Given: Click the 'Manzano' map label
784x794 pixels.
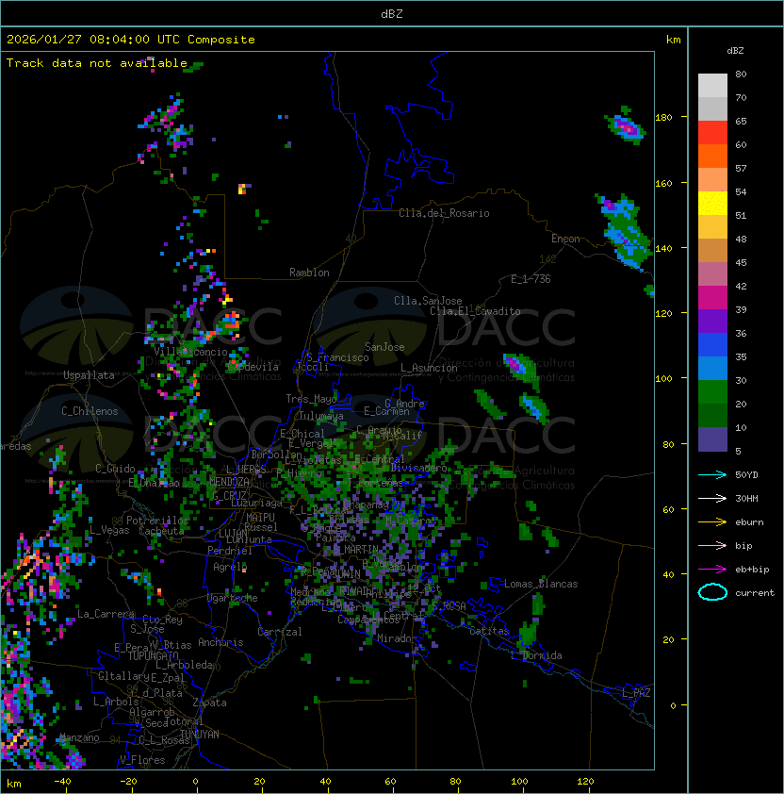Looking at the screenshot, I should pyautogui.click(x=79, y=737).
